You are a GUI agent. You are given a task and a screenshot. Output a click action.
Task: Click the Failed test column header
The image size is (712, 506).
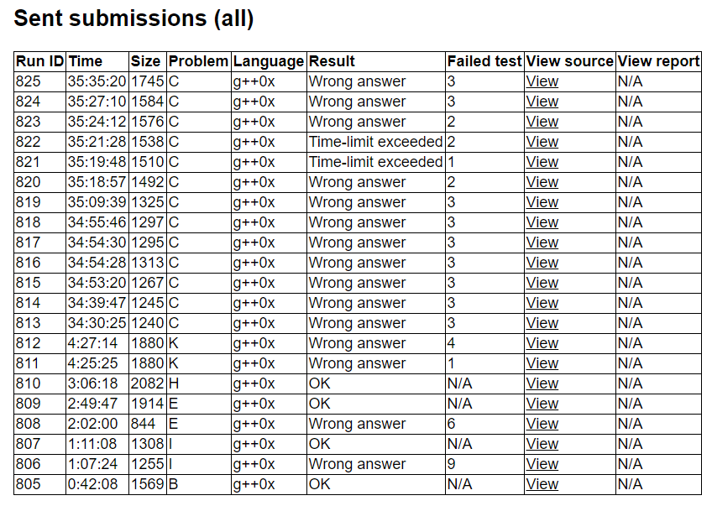pos(484,61)
